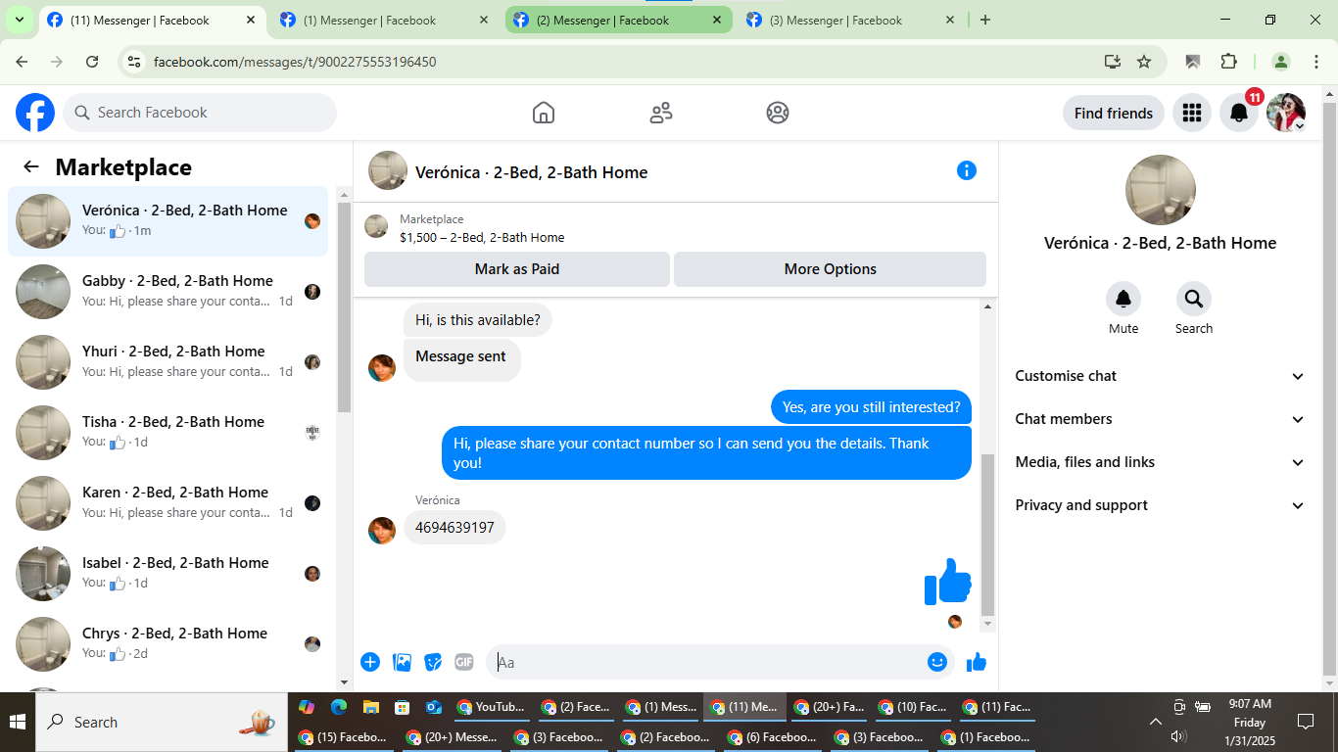The height and width of the screenshot is (752, 1338).
Task: Focus the Search Facebook field
Action: [x=200, y=113]
